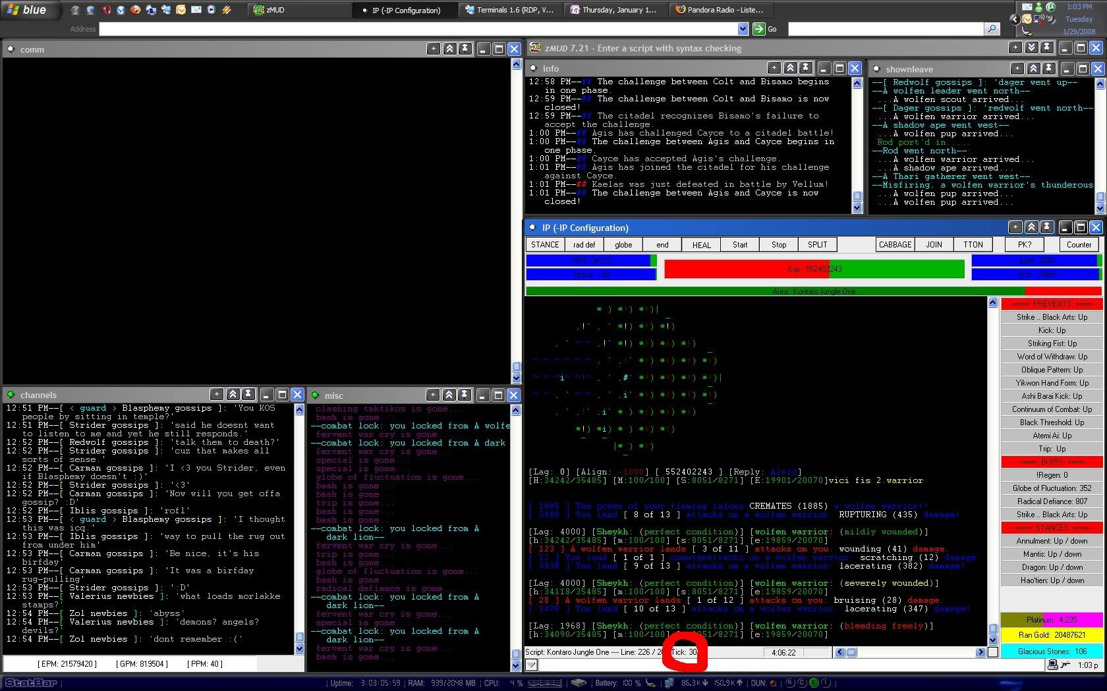Image resolution: width=1107 pixels, height=691 pixels.
Task: Open the command line history dropdown
Action: coord(532,665)
